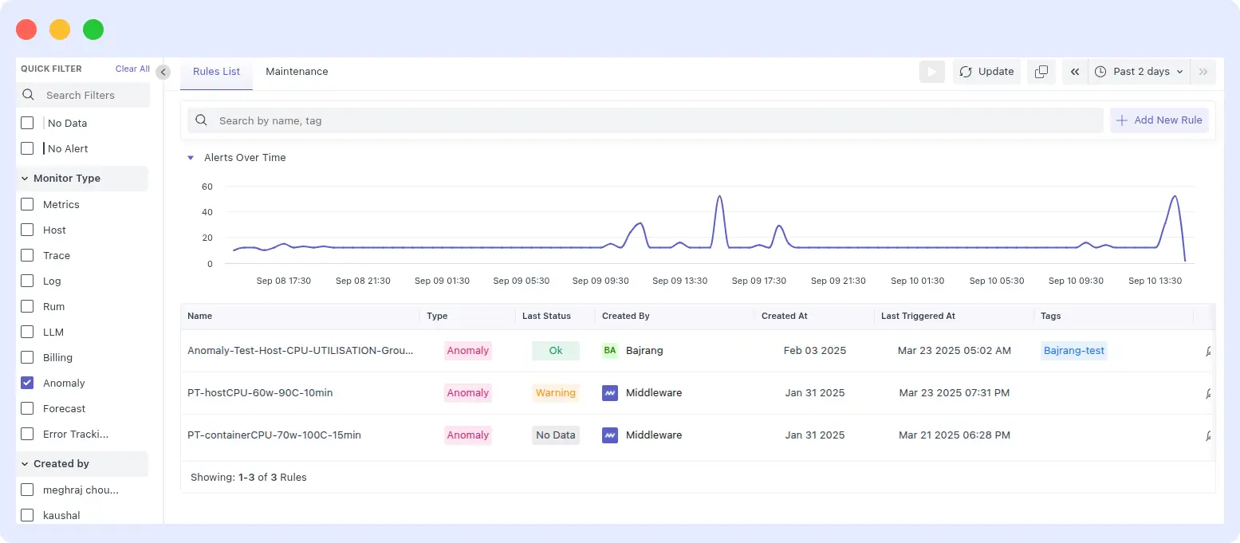Select the Rules List tab
1240x543 pixels.
215,71
